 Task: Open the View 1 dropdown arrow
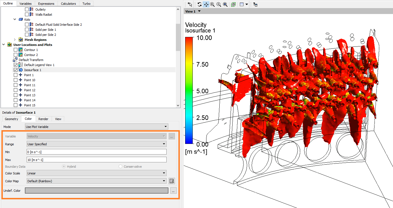(x=199, y=11)
